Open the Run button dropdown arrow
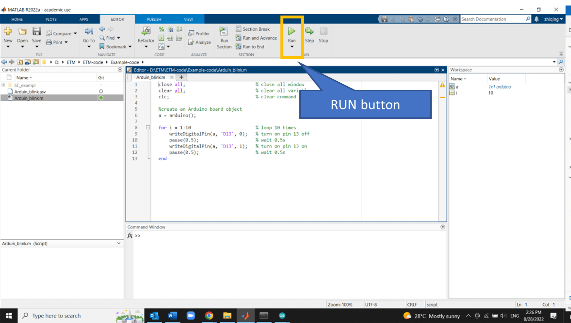571x323 pixels. pos(292,47)
